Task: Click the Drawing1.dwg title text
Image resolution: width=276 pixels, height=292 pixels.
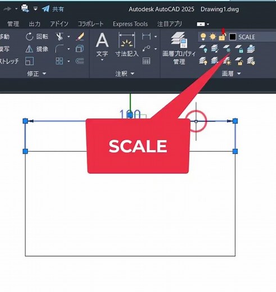Action: coord(220,9)
